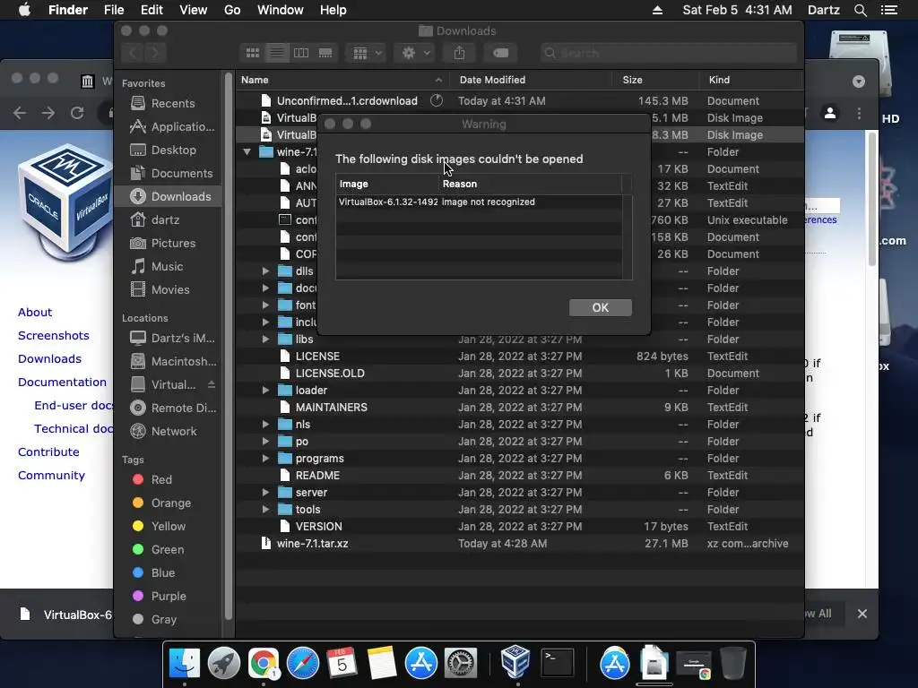918x688 pixels.
Task: Open the Help menu
Action: (333, 10)
